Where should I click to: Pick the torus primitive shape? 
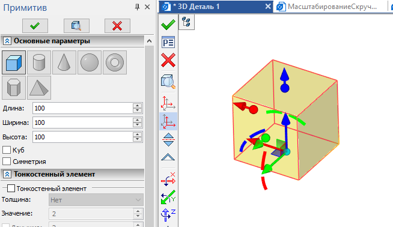115,62
